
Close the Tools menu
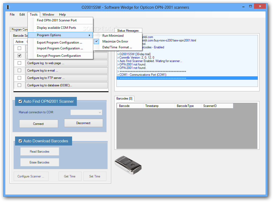pos(34,15)
